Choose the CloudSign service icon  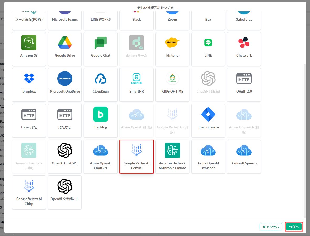pos(101,79)
